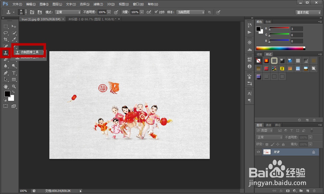Toggle lock image pixels
The image size is (324, 194).
click(272, 144)
